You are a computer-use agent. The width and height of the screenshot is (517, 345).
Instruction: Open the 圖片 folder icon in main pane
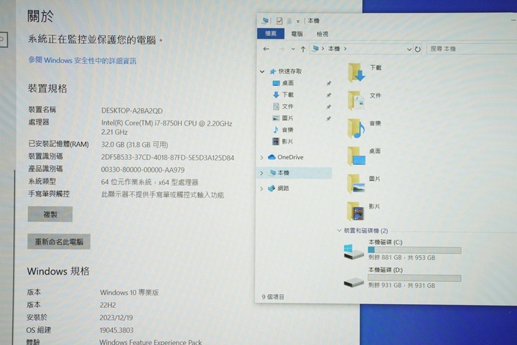(x=356, y=184)
